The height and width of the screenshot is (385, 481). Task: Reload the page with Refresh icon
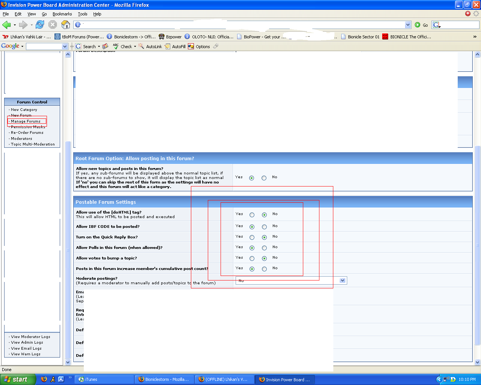40,25
